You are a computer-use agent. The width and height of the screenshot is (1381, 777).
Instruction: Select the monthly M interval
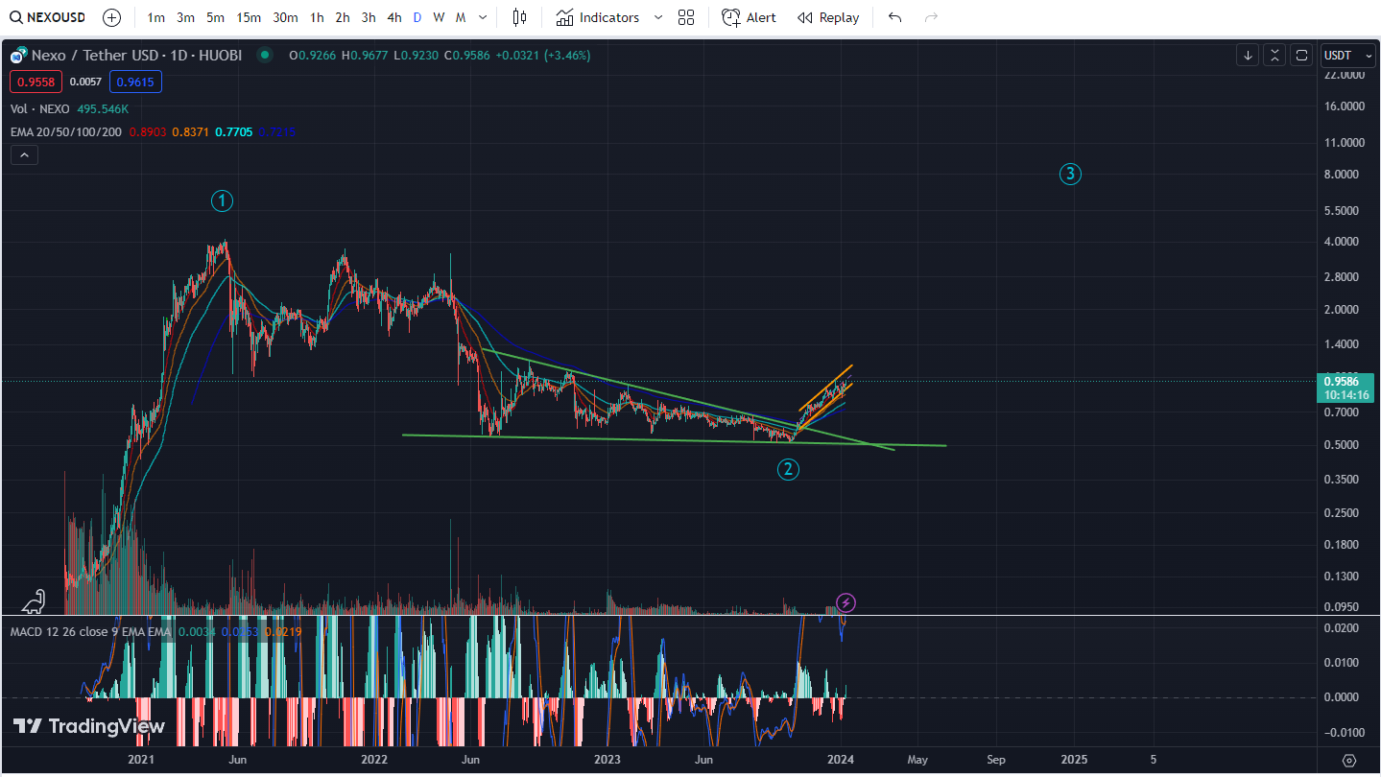click(x=461, y=17)
